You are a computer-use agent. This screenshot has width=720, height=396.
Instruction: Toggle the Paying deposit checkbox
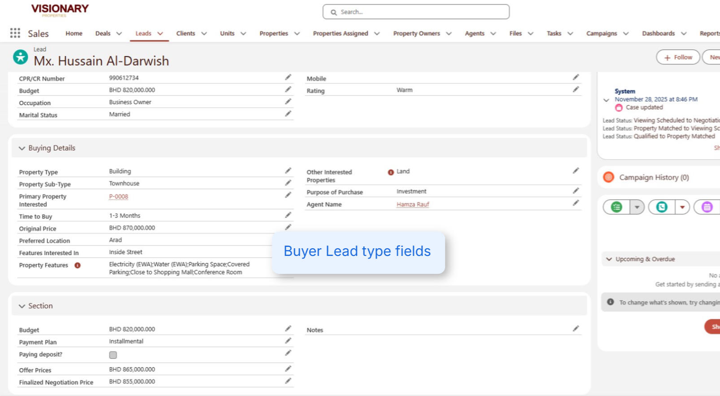113,355
